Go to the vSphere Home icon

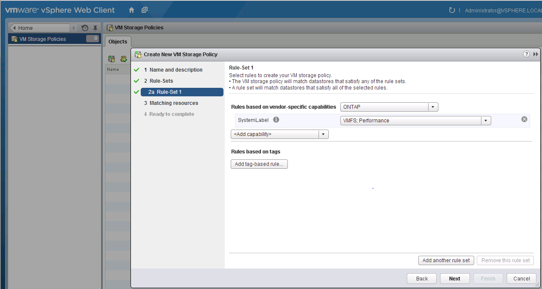[131, 10]
